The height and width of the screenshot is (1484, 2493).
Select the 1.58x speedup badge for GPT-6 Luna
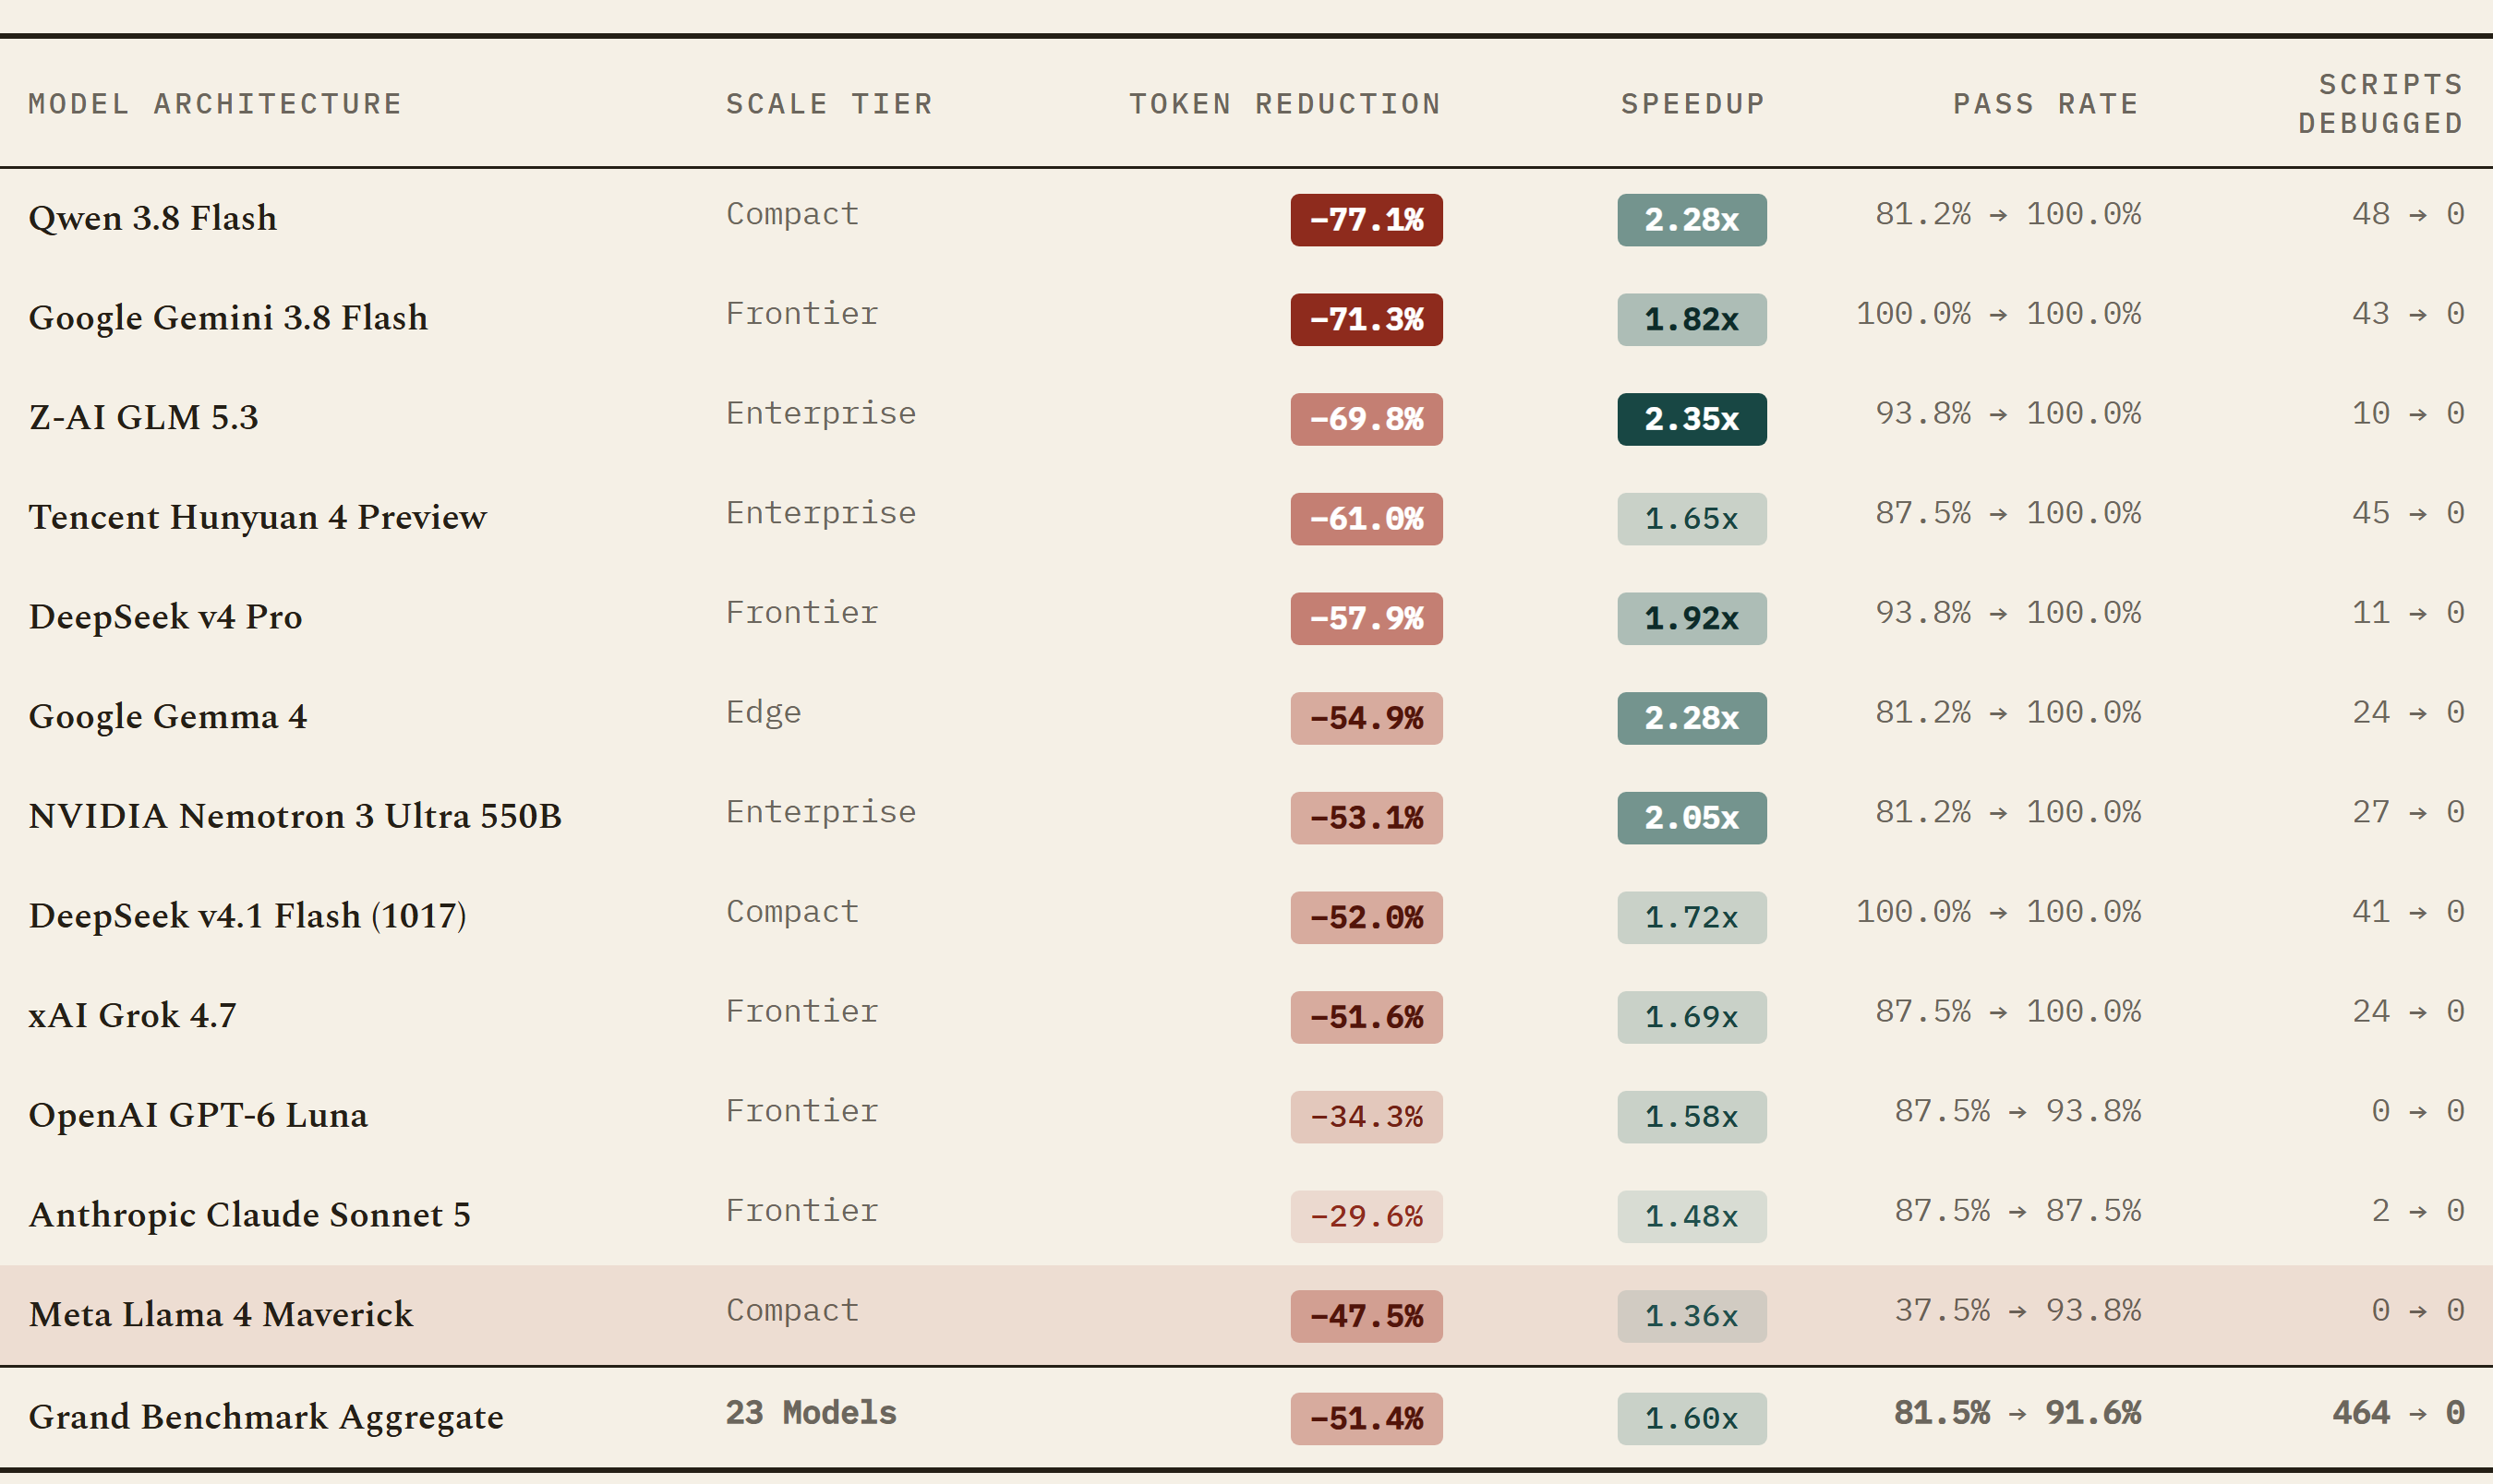click(x=1692, y=1116)
